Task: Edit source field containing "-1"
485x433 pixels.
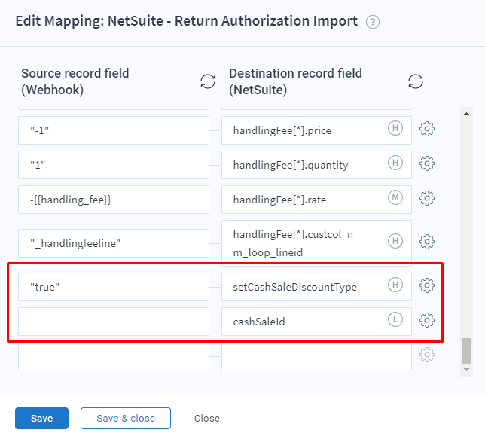Action: (x=114, y=130)
